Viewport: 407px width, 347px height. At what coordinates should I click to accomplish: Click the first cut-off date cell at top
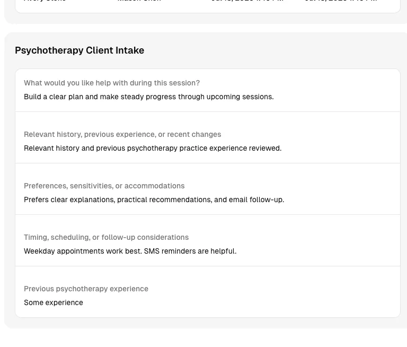[x=247, y=1]
